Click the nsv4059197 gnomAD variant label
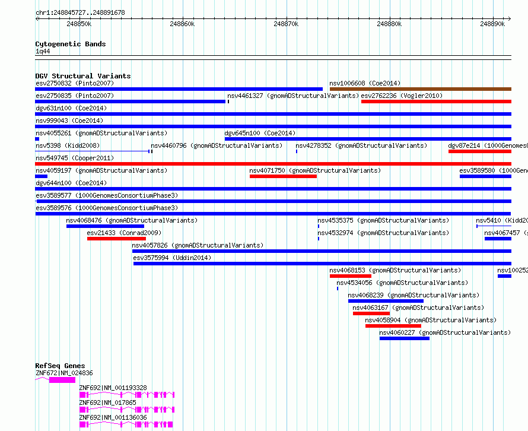The width and height of the screenshot is (528, 431). [x=101, y=170]
